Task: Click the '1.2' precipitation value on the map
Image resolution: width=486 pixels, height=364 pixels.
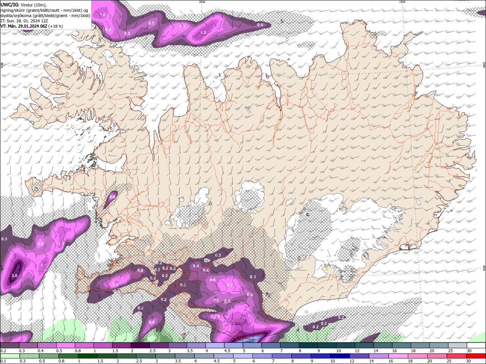Action: coord(203,33)
